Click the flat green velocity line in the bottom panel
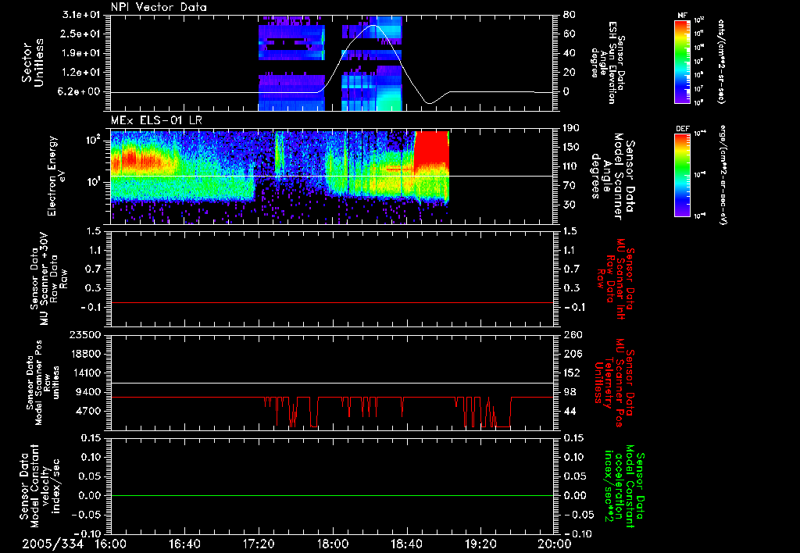 [331, 495]
